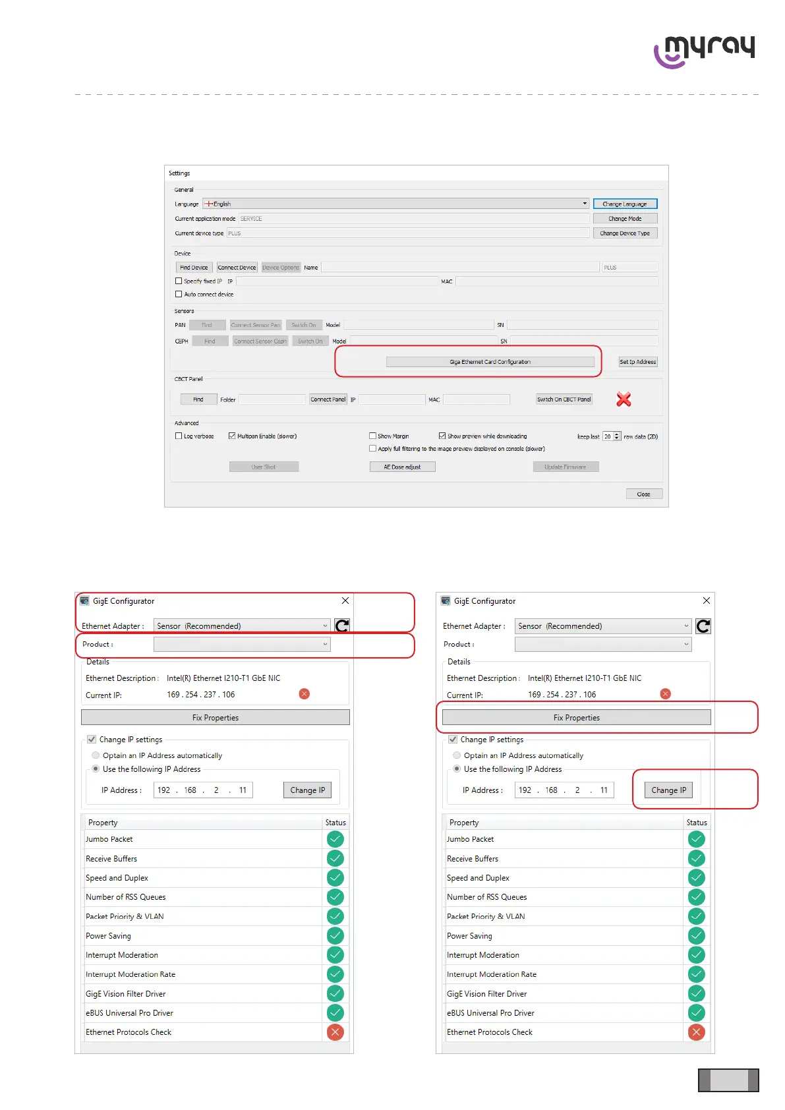The width and height of the screenshot is (785, 1110).
Task: Click Number of RSS Queues status, right configurator
Action: [x=697, y=897]
